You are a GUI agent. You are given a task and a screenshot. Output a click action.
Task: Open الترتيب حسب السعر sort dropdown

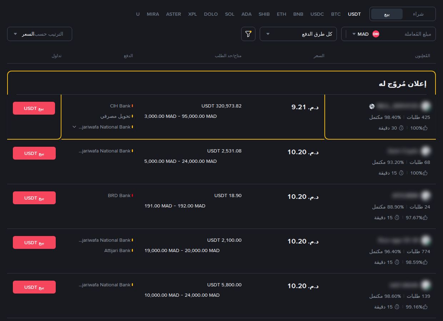[40, 34]
